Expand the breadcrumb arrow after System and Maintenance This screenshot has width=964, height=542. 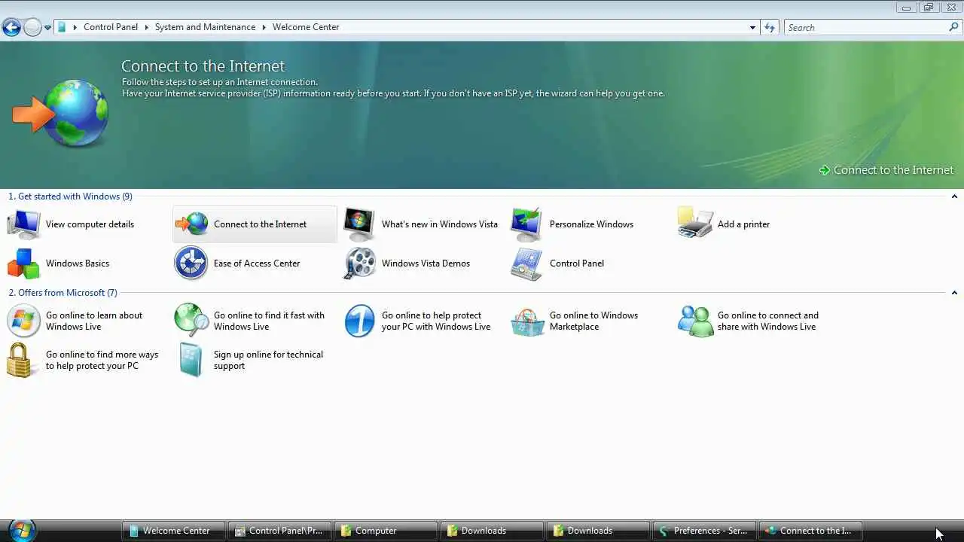[264, 27]
